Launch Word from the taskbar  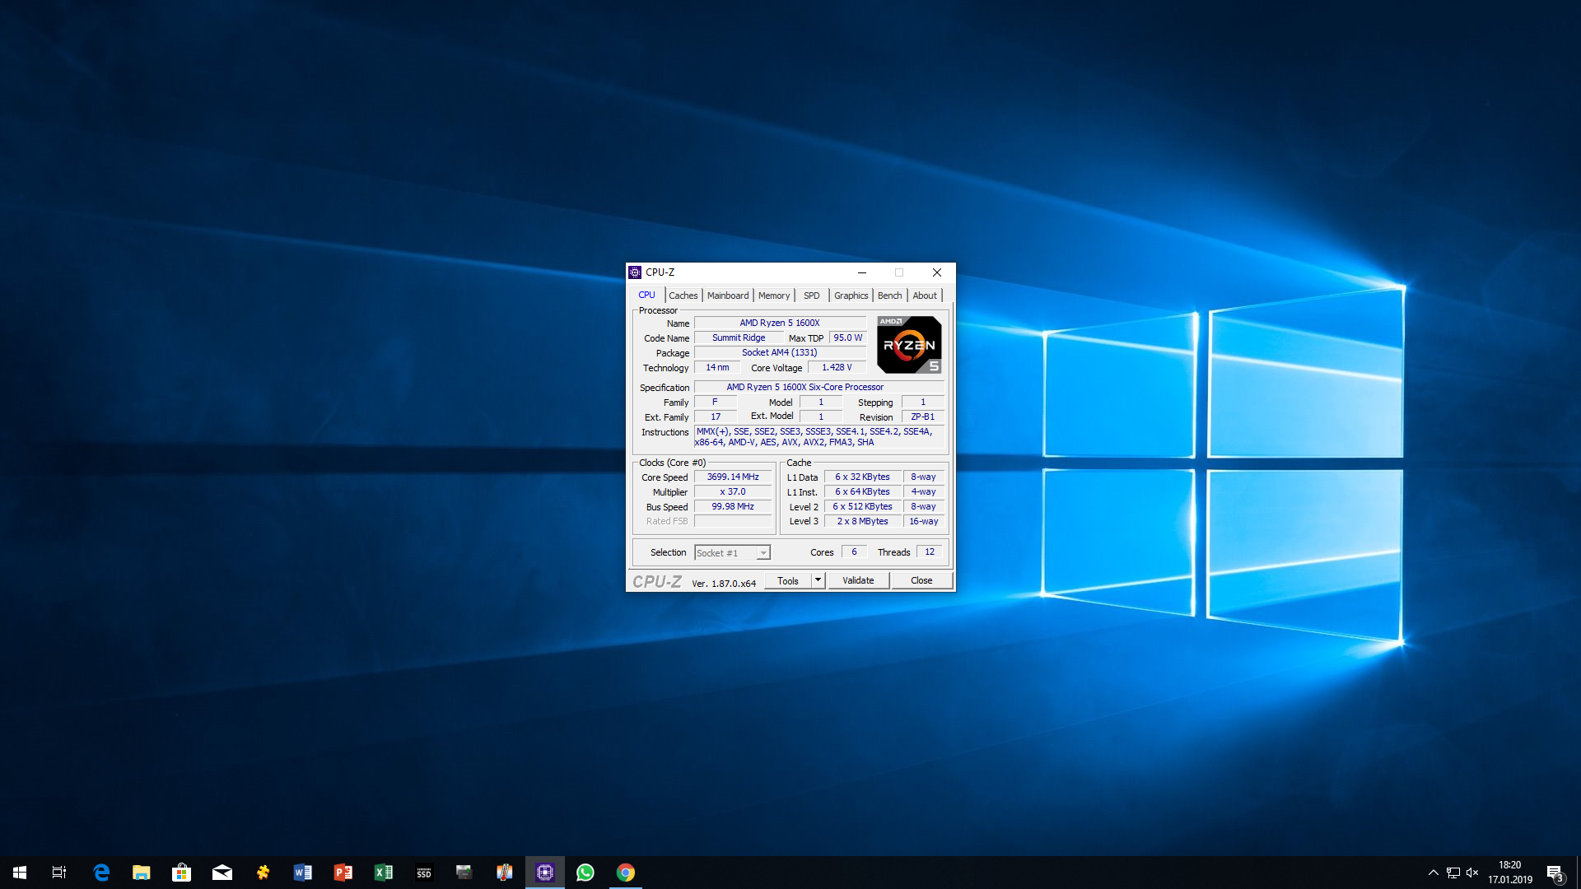tap(303, 873)
